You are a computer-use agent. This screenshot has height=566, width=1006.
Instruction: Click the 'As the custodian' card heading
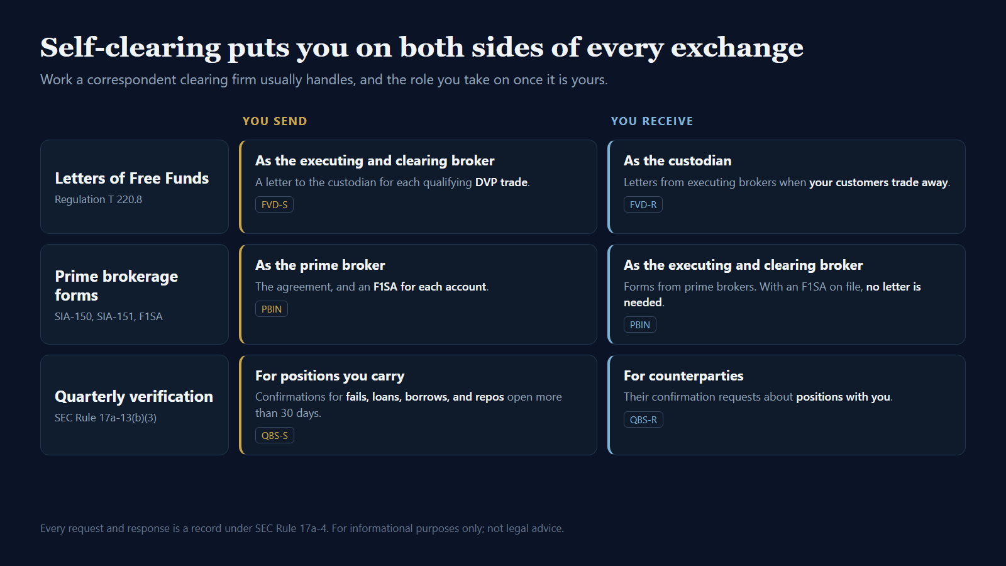click(677, 161)
